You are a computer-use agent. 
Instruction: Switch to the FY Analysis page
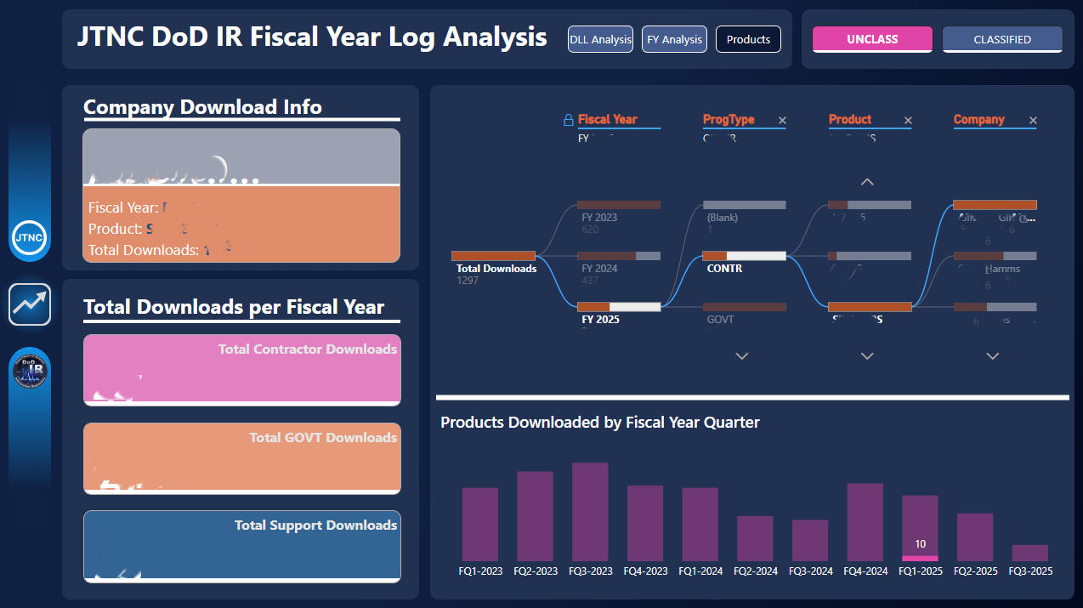click(674, 39)
